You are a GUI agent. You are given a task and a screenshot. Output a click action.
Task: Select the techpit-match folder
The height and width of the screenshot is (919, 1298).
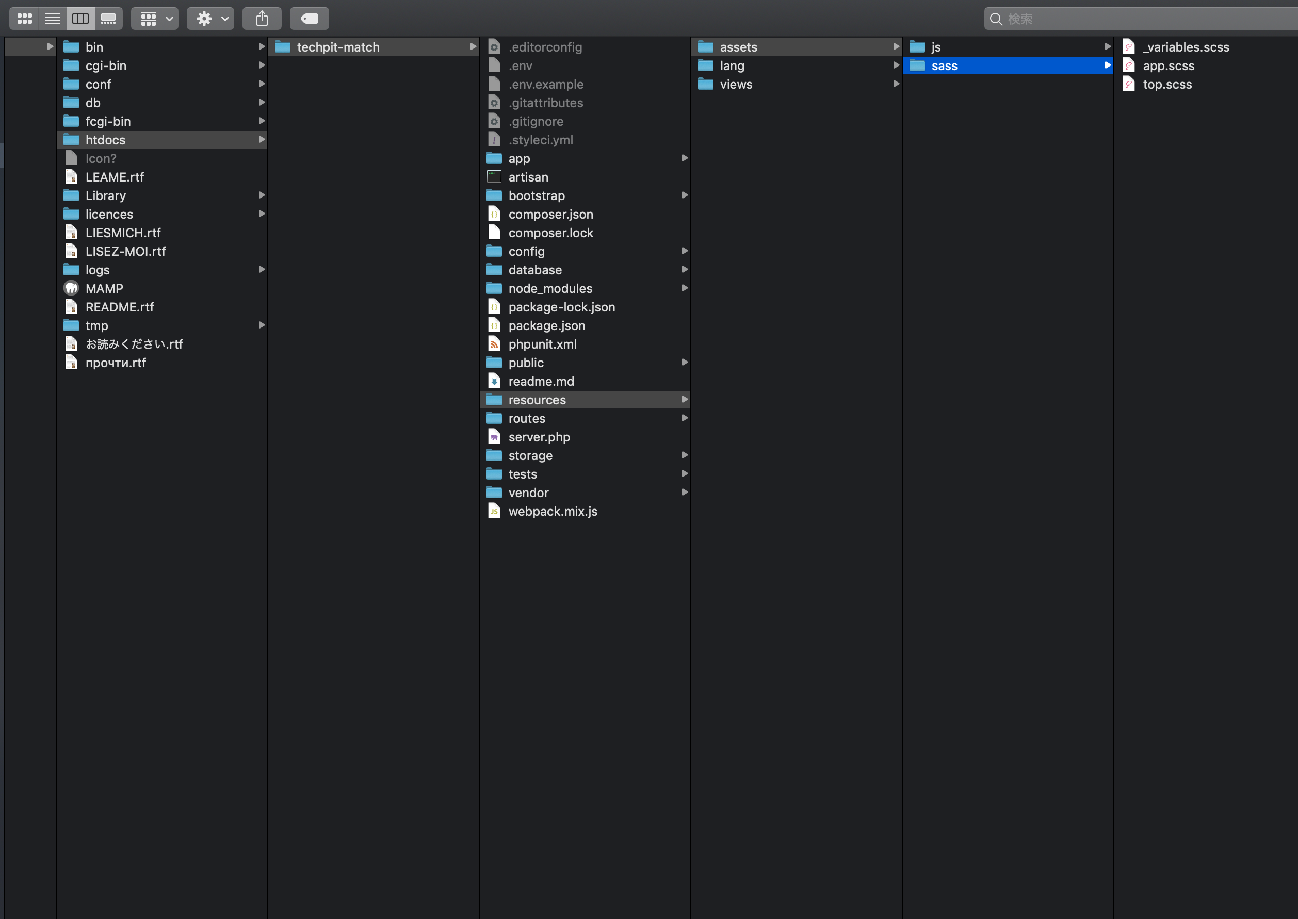tap(374, 47)
